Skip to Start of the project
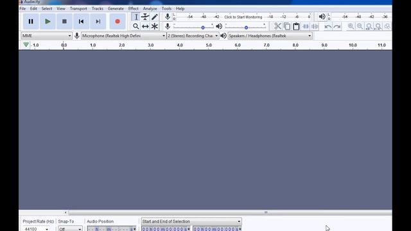The height and width of the screenshot is (231, 411). pyautogui.click(x=81, y=21)
